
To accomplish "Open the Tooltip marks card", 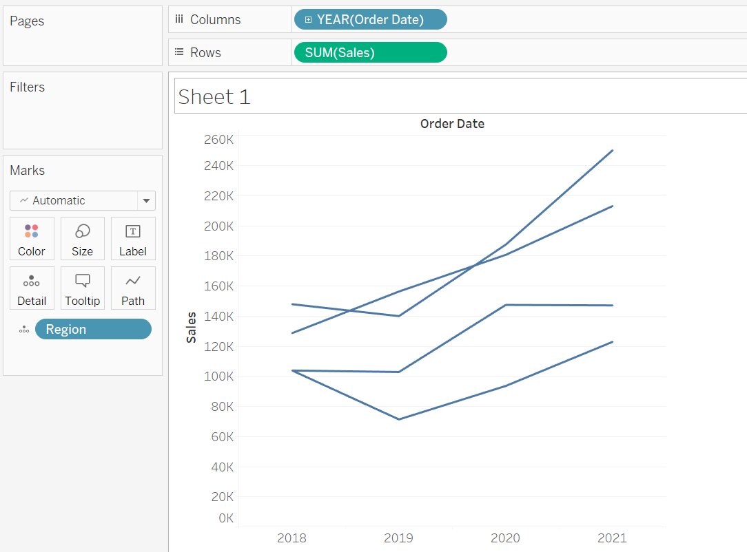I will pyautogui.click(x=82, y=288).
